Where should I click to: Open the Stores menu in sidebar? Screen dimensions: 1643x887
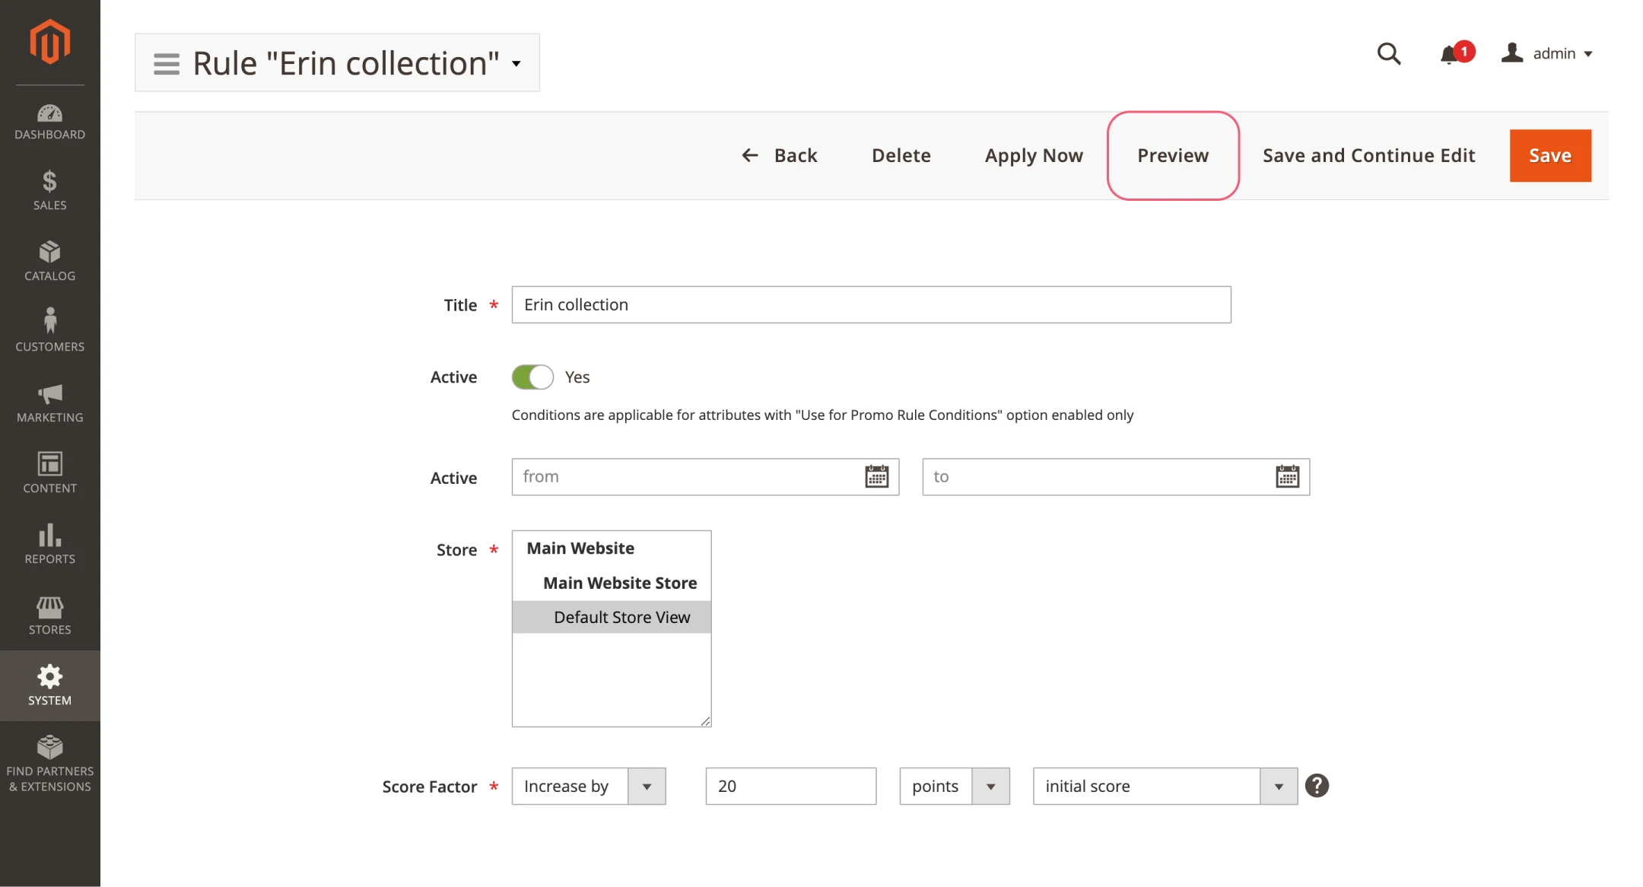click(49, 615)
